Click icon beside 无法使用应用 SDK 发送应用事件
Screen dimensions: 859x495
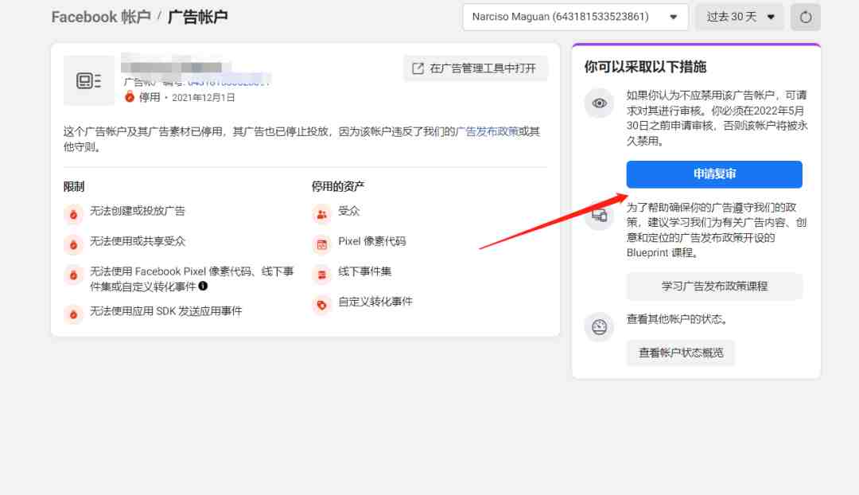coord(73,314)
